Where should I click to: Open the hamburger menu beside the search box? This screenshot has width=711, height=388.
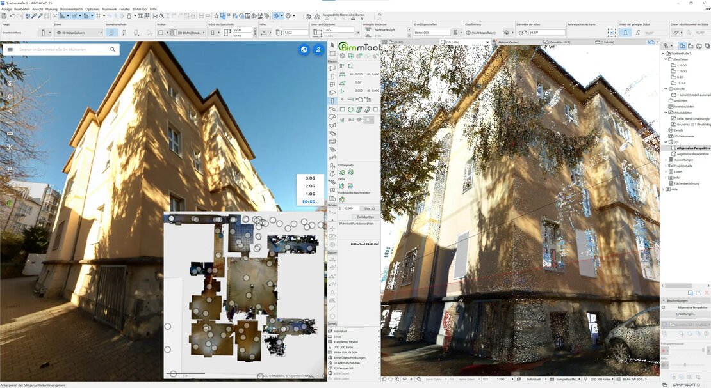click(10, 50)
